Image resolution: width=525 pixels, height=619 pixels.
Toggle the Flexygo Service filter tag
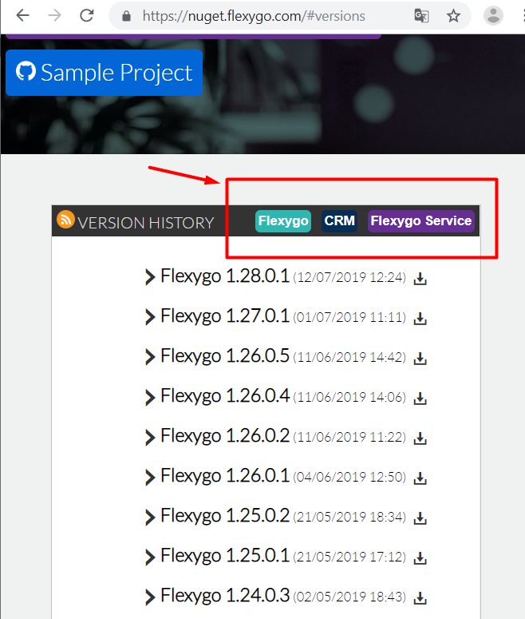click(420, 220)
